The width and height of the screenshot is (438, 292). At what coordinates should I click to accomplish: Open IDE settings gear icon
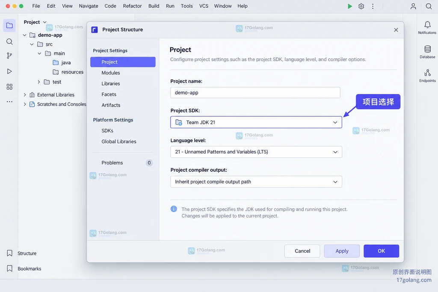[x=361, y=6]
